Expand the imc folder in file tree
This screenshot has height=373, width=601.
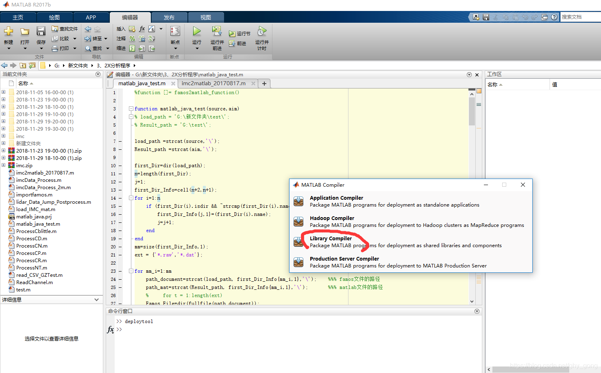(3, 136)
